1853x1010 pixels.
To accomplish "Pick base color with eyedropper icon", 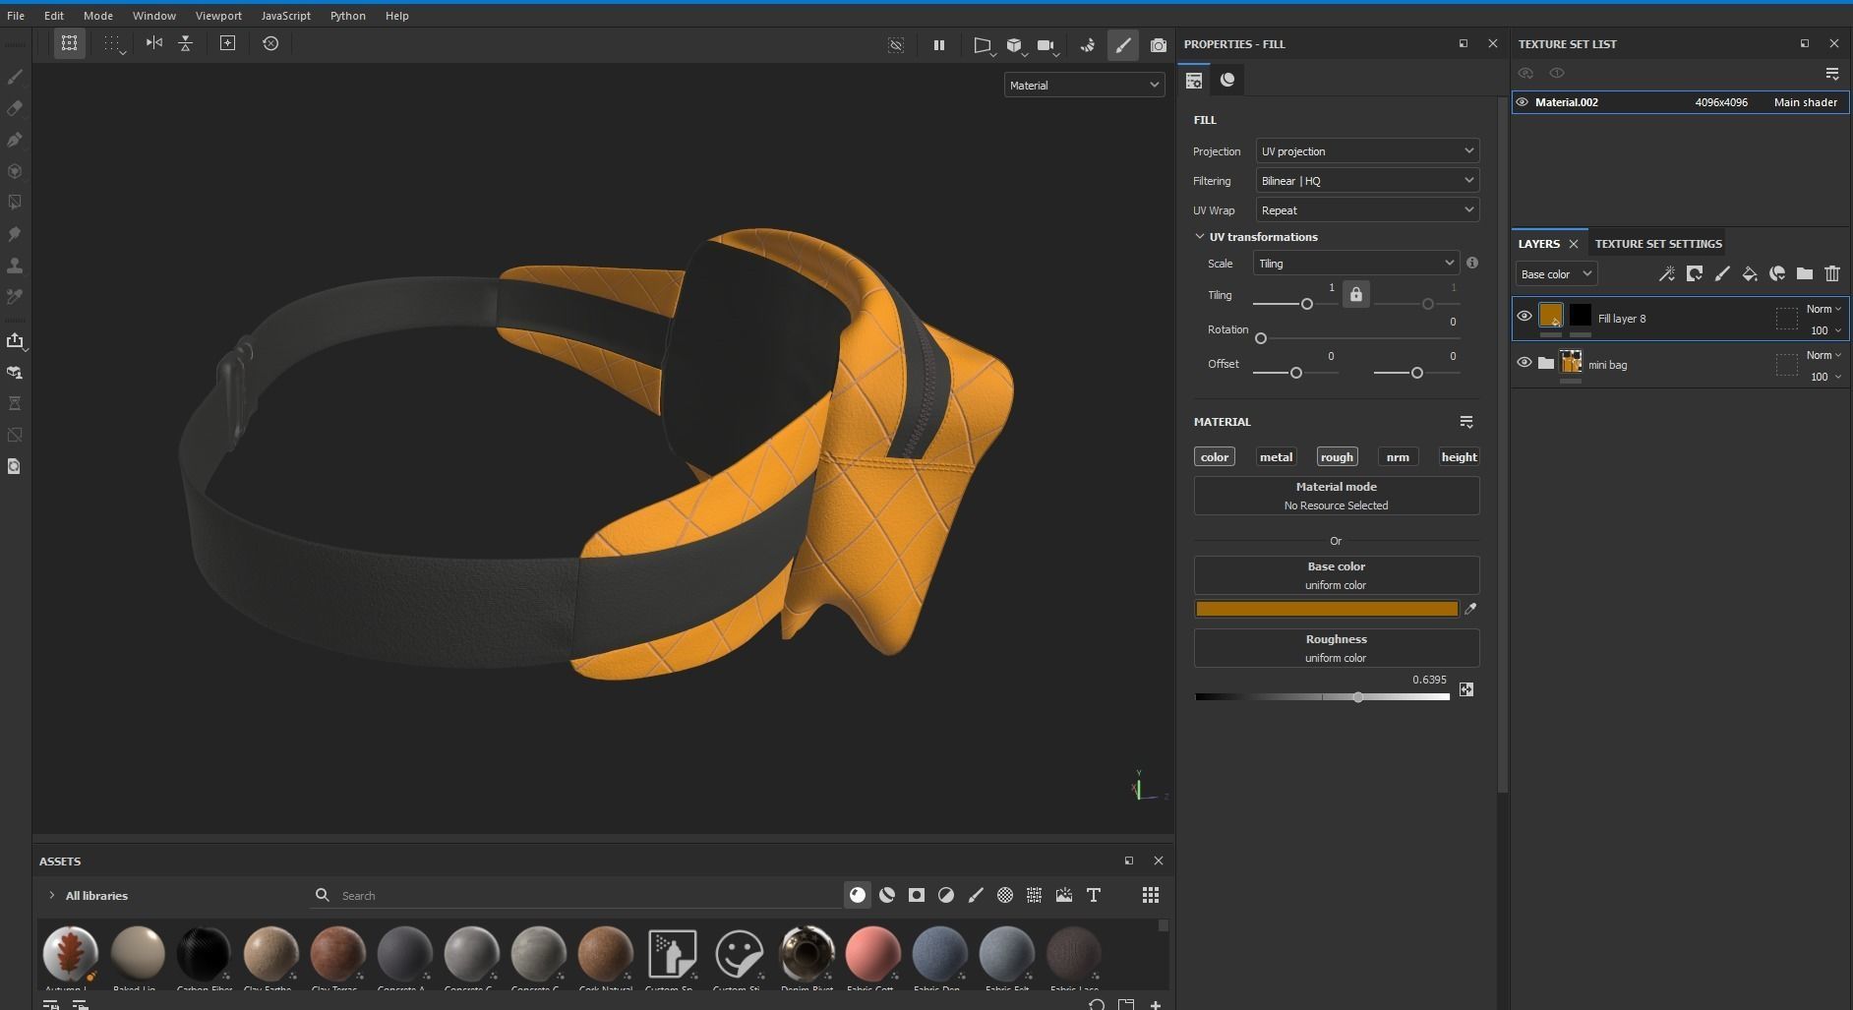I will pos(1470,610).
